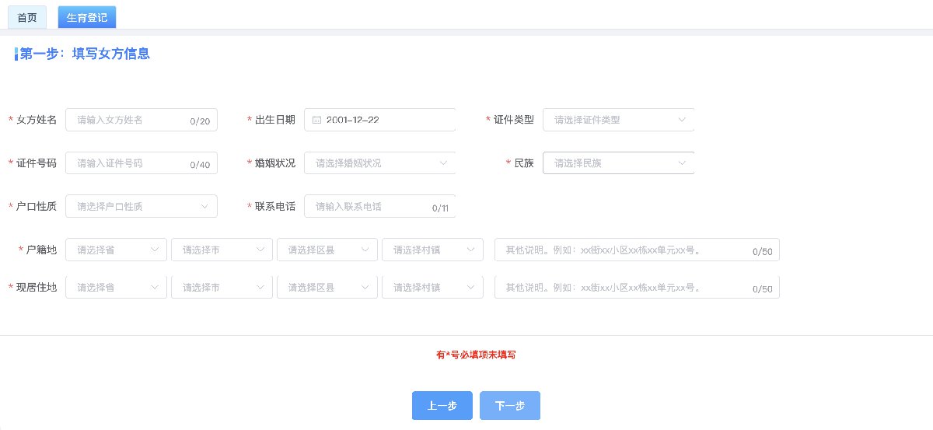Select the 户口性质 dropdown

point(142,206)
